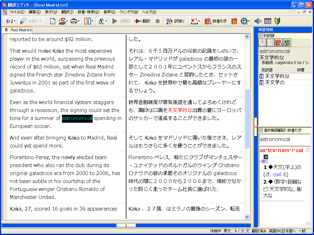This screenshot has width=314, height=235.
Task: Click the 辞書 column header
Action: pyautogui.click(x=303, y=70)
